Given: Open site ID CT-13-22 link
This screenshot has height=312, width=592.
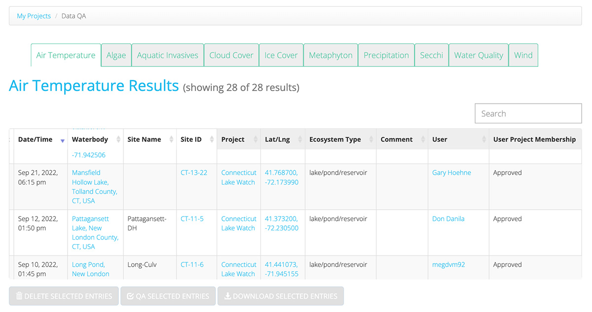Looking at the screenshot, I should click(x=194, y=173).
